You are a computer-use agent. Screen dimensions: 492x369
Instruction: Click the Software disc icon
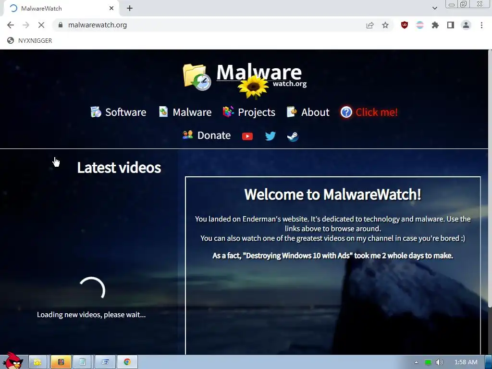point(96,111)
